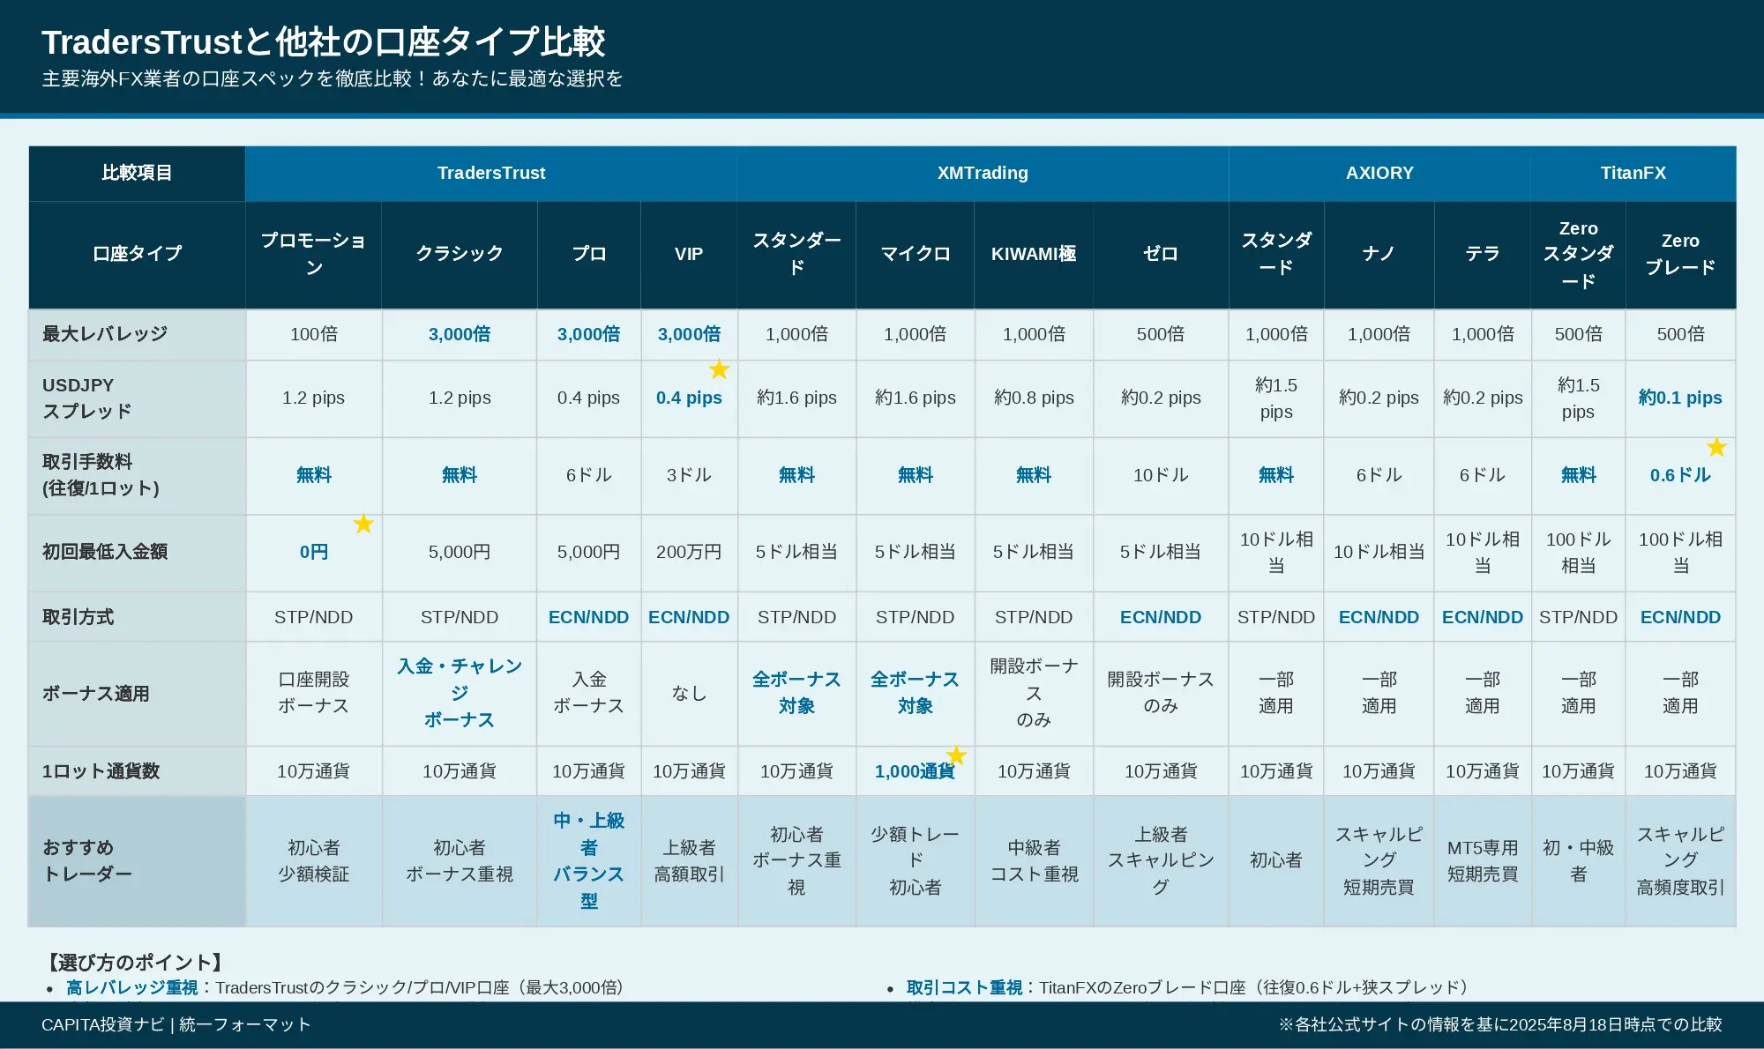The image size is (1764, 1049).
Task: Click the 0.4 pips cell under VIP
Action: pos(689,398)
